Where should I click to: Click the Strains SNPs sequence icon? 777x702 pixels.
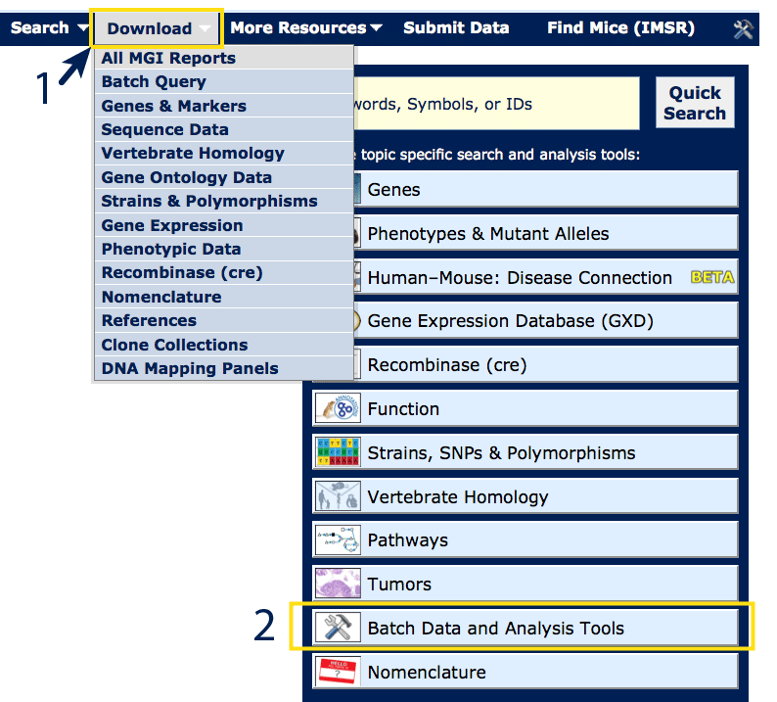click(x=338, y=452)
